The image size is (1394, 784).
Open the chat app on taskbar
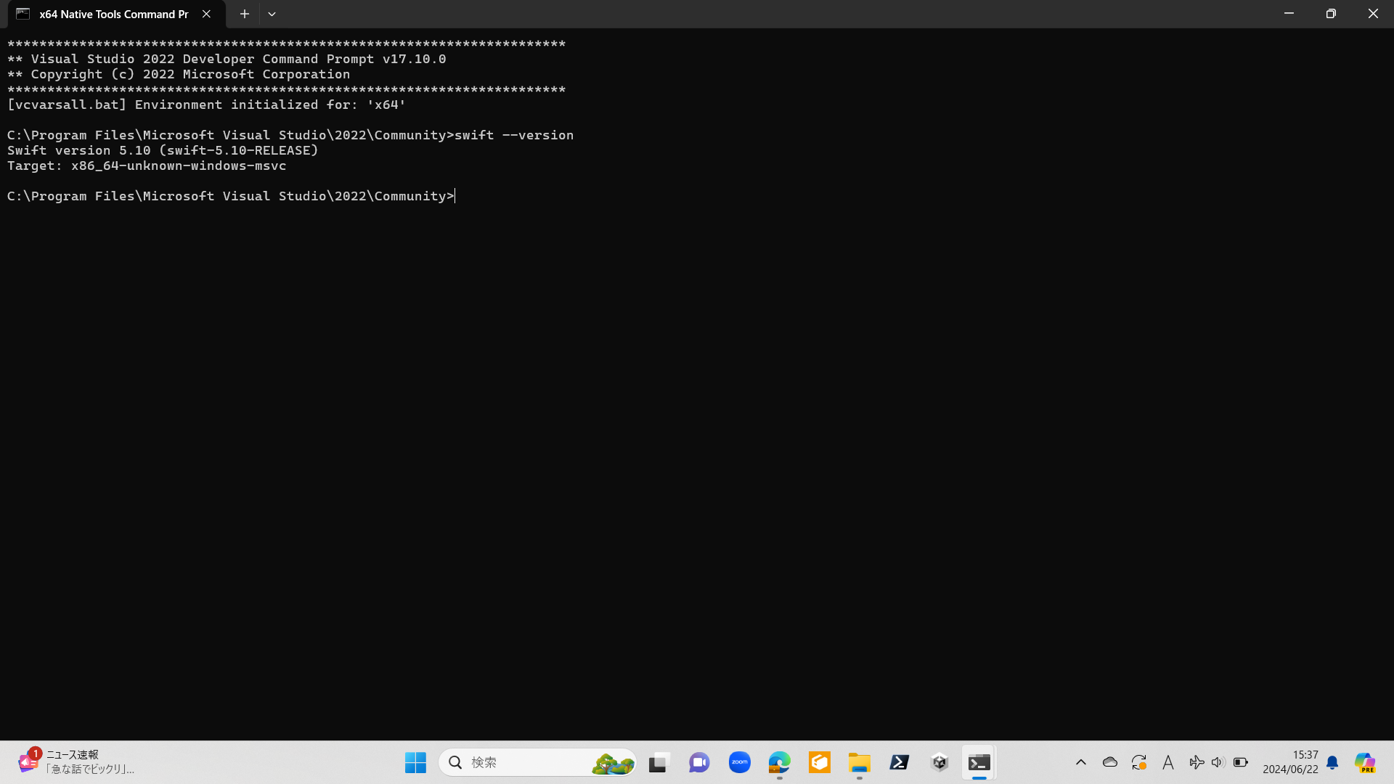699,762
